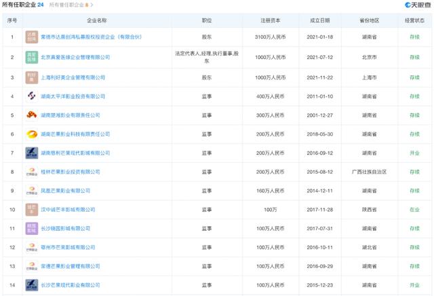Click logo of 常德市达晨创鸿私募股权投资企业
The height and width of the screenshot is (296, 434).
(32, 37)
